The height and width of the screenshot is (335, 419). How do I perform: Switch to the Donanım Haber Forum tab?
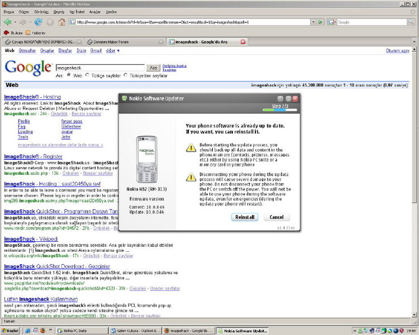pos(125,42)
